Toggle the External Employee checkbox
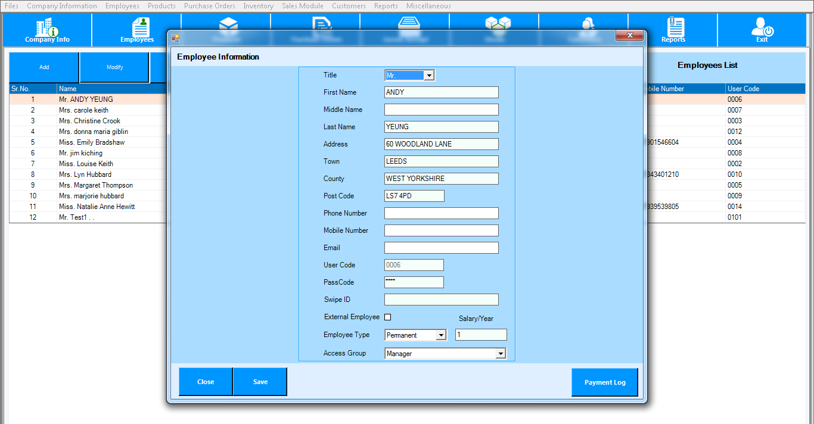This screenshot has height=424, width=814. coord(388,317)
